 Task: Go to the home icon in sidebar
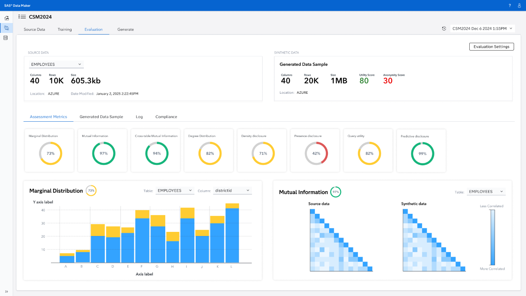click(x=6, y=18)
